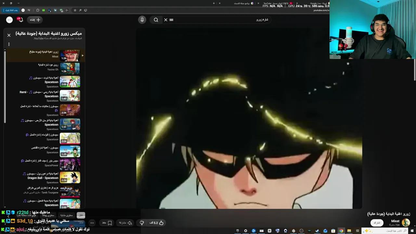Screen dimensions: 416x234
Task: Open the Mixat channel avatar
Action: point(406,223)
